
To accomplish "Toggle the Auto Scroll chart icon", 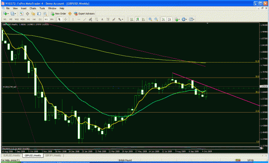I will 164,19.
